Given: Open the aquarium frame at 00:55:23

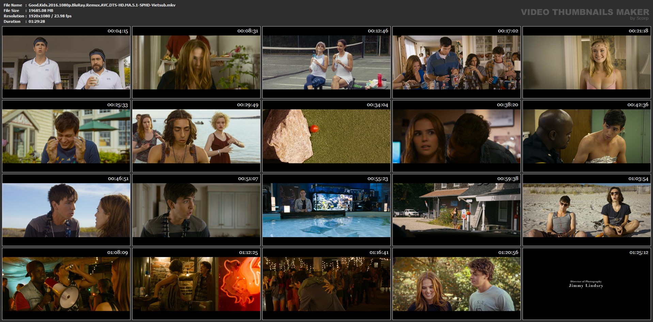Looking at the screenshot, I should tap(326, 210).
